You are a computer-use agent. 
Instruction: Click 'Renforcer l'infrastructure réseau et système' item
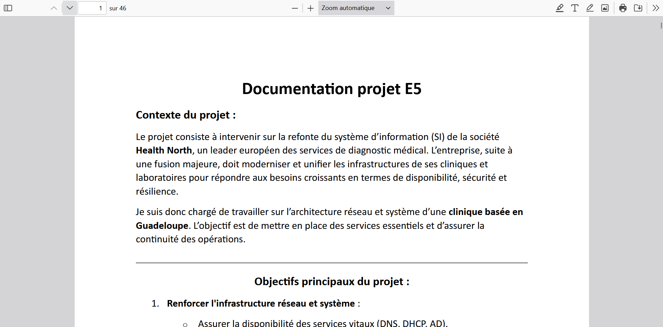(261, 303)
